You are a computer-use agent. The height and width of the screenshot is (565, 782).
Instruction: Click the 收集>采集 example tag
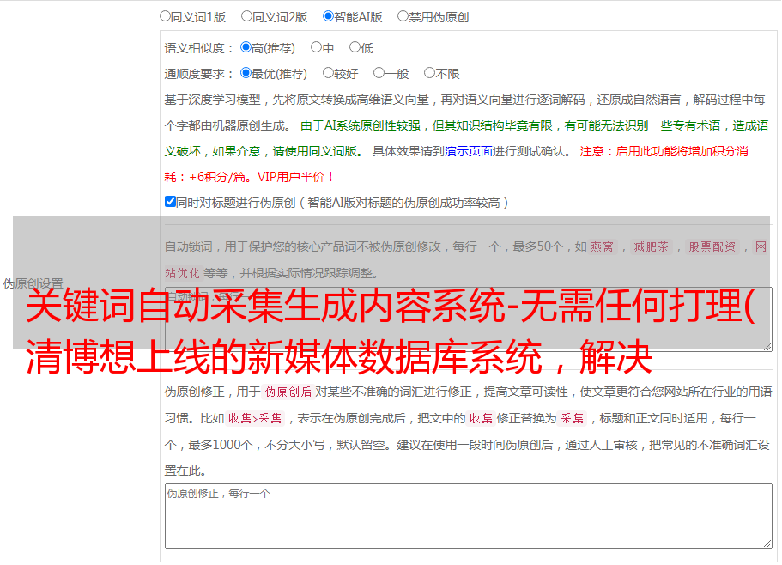pyautogui.click(x=255, y=418)
